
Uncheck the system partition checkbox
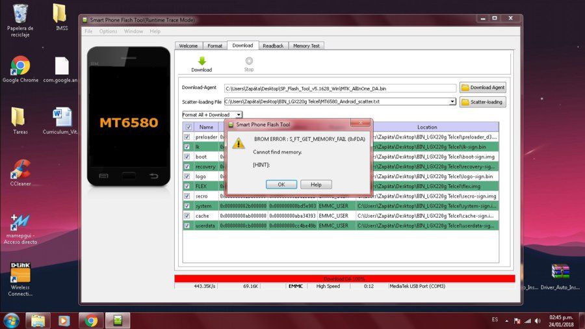click(187, 206)
